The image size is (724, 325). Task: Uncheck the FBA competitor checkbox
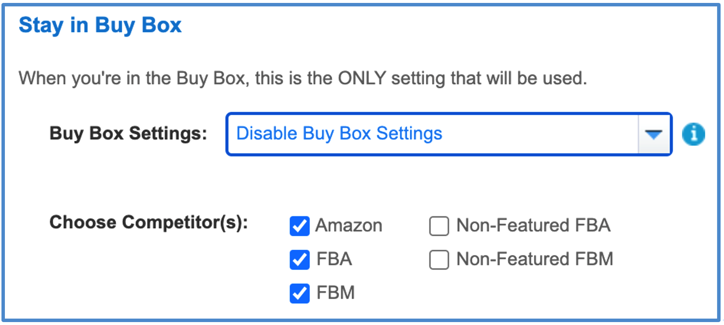click(x=299, y=260)
